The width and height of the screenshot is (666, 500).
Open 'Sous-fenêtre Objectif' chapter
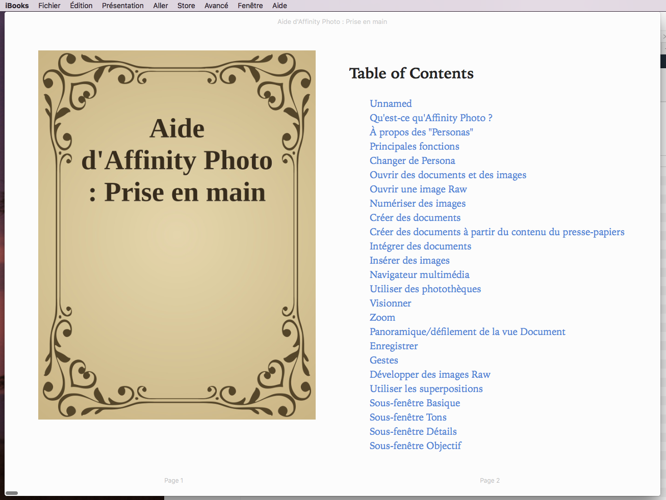pos(416,446)
